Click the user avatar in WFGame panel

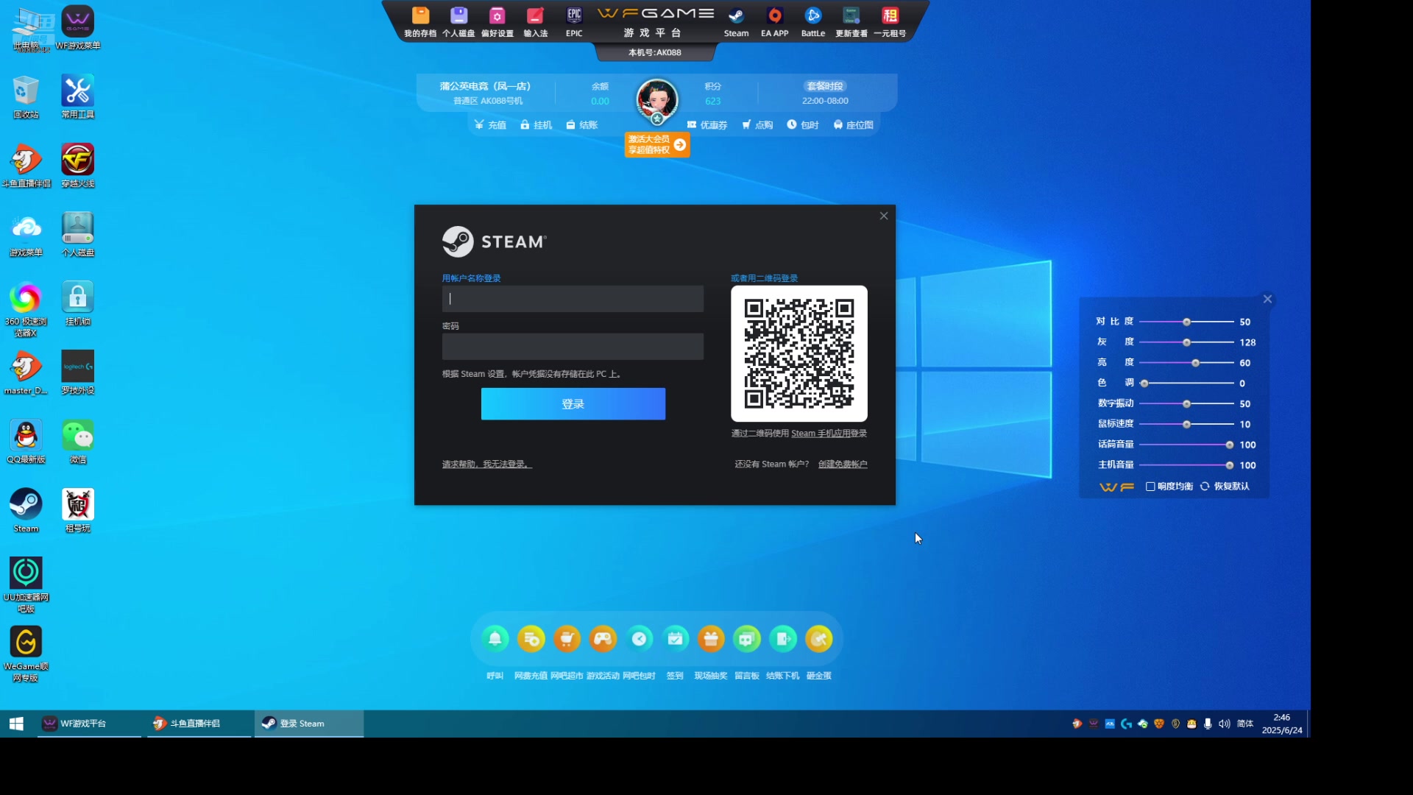pos(657,99)
